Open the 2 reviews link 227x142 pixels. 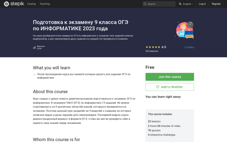click(189, 47)
